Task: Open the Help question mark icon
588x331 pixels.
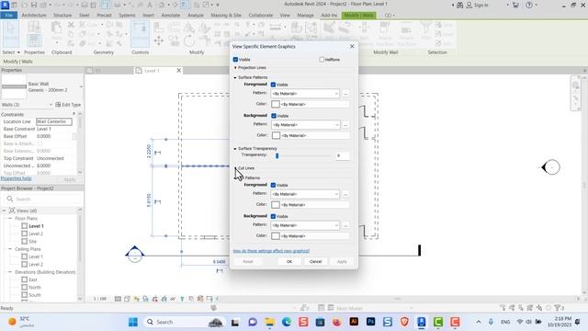Action: click(529, 6)
